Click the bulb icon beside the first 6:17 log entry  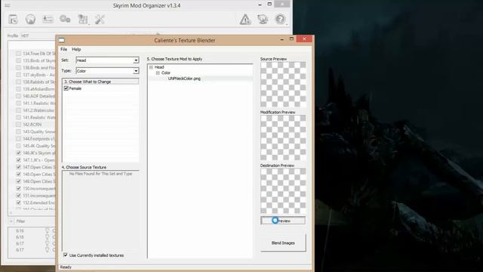47,243
